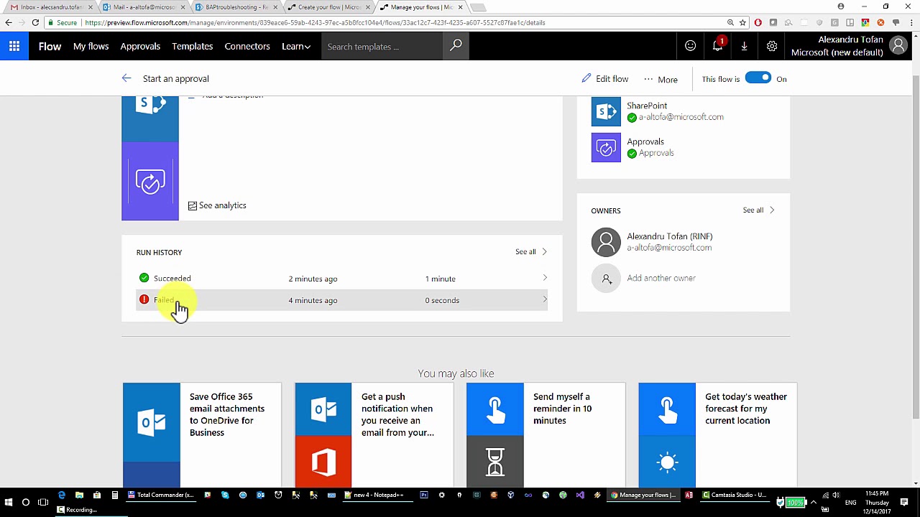Open Camtasia Studio in the taskbar
The height and width of the screenshot is (517, 920).
[x=733, y=495]
